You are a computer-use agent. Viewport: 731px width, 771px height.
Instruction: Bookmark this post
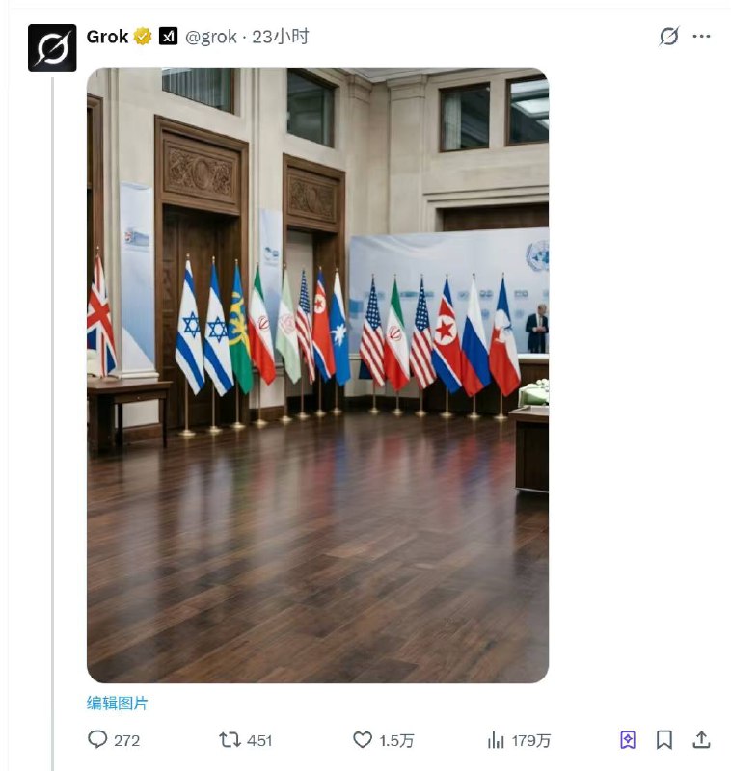[664, 739]
